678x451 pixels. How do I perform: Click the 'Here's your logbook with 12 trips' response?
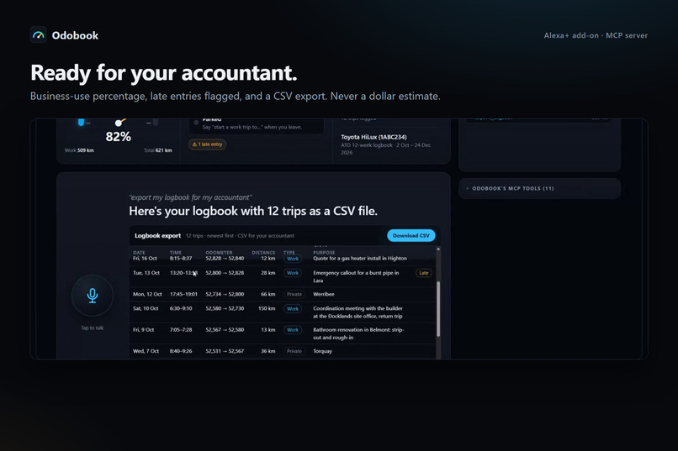tap(253, 211)
